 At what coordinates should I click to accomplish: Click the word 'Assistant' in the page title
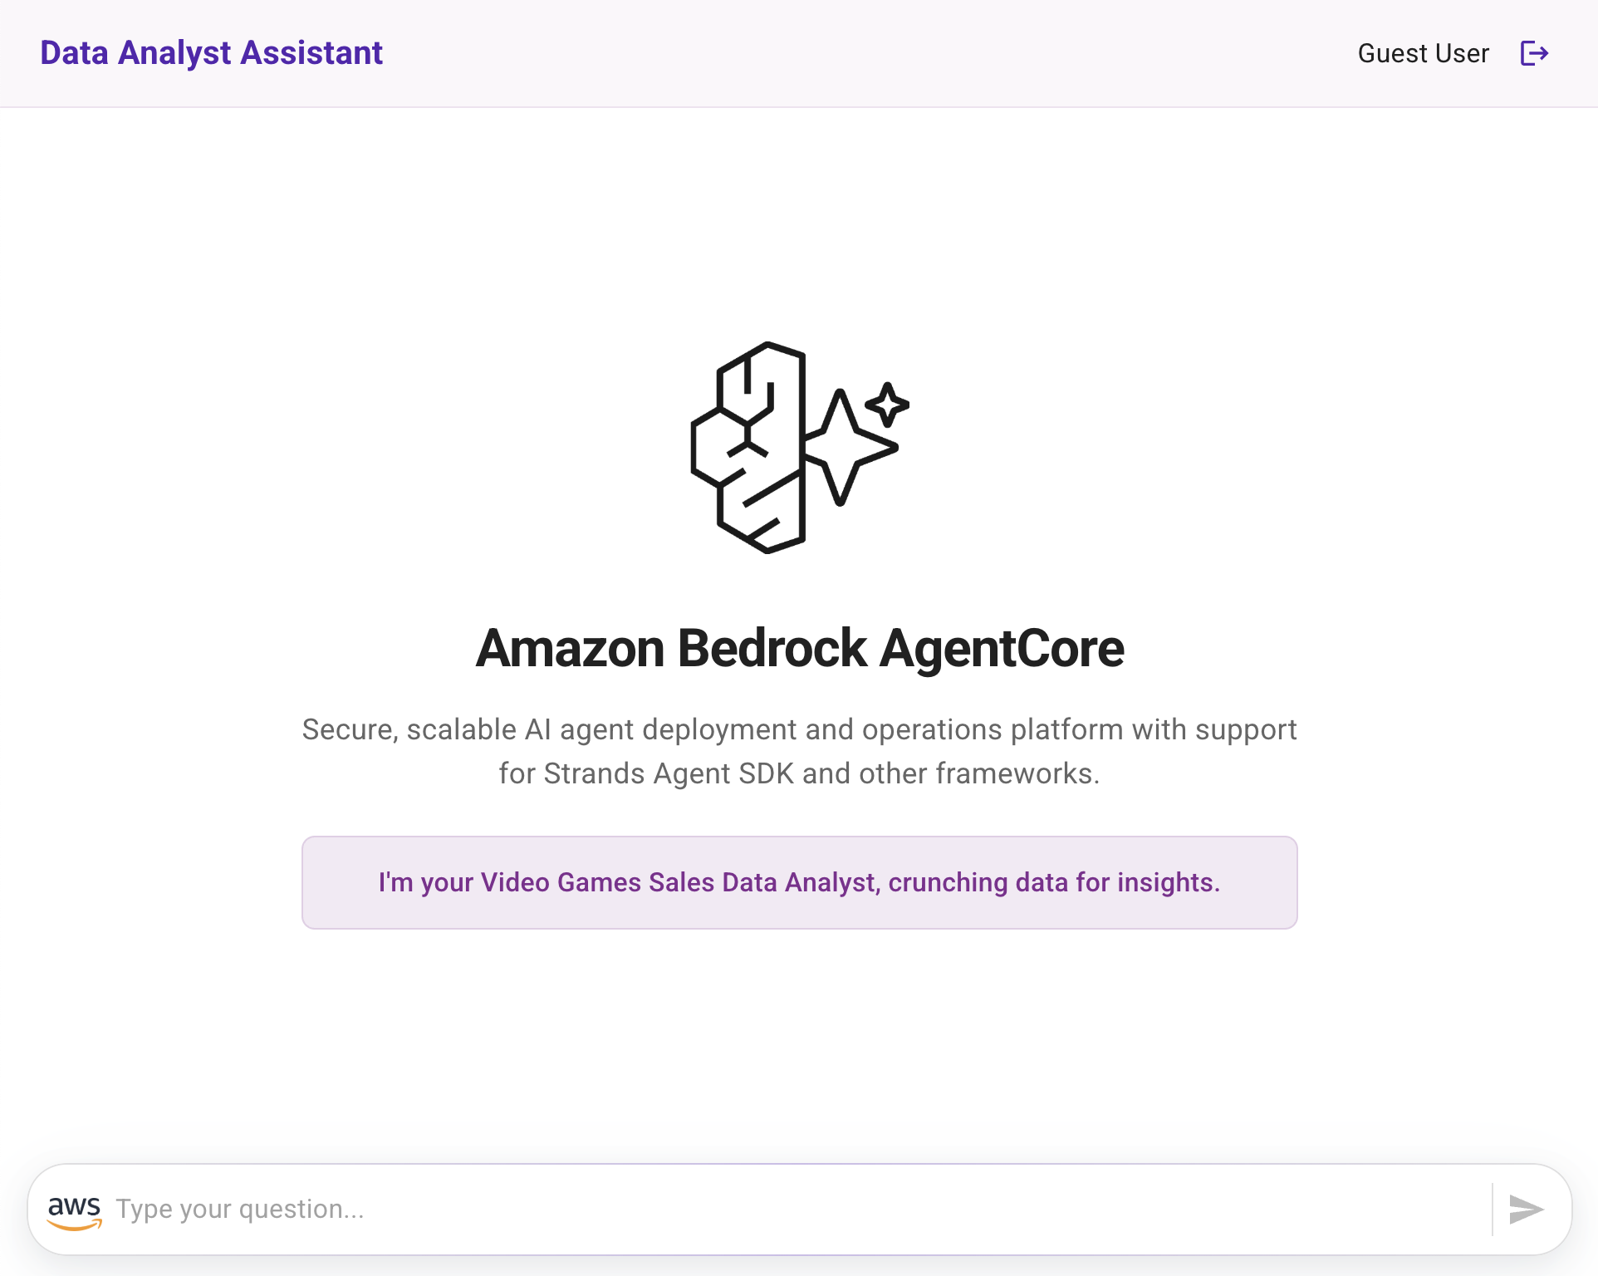pyautogui.click(x=311, y=53)
